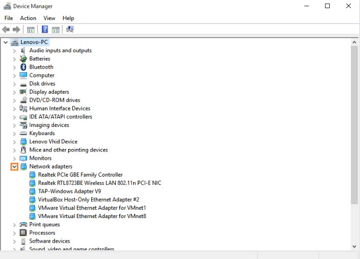Select Realtek RTL8723BE Wireless LAN adapter

point(100,183)
